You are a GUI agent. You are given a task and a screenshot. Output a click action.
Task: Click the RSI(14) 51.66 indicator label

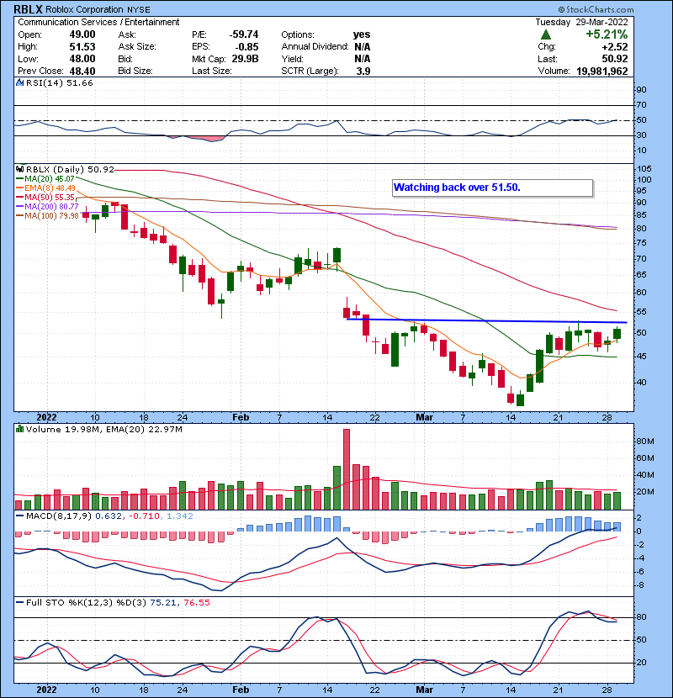coord(59,82)
